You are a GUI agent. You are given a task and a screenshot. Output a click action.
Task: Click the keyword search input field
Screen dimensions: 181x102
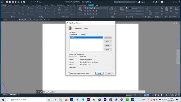click(x=124, y=2)
